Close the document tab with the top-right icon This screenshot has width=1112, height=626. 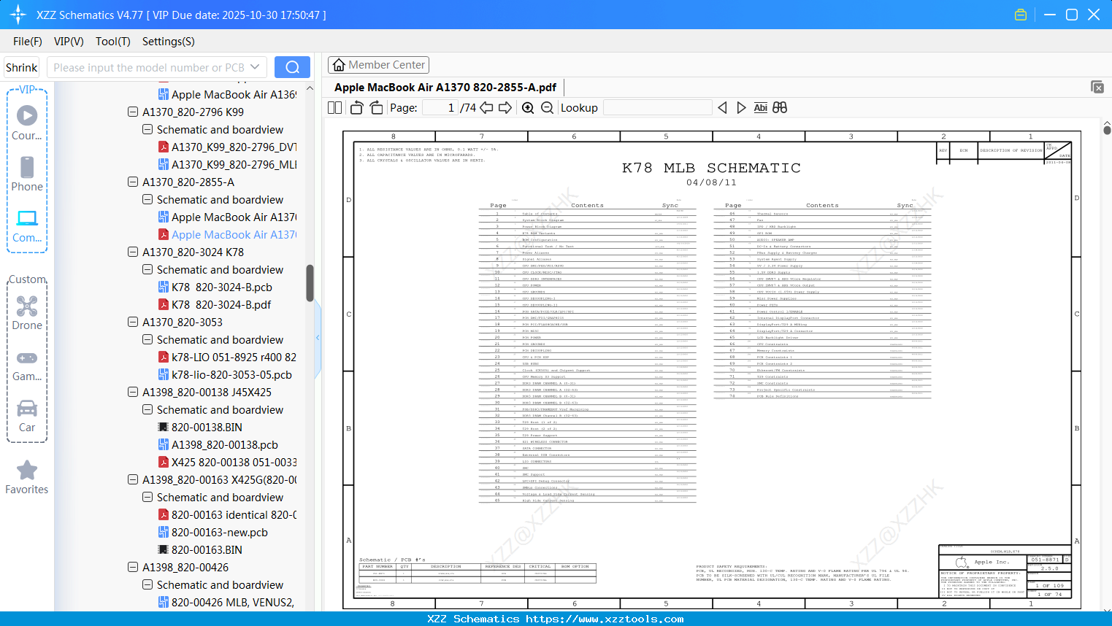pos(1097,87)
